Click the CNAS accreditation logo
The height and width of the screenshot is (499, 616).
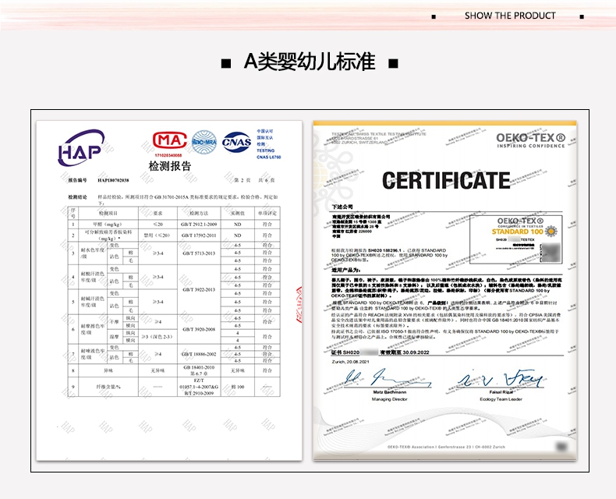point(236,143)
